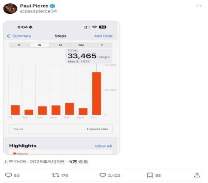208x183 pixels.
Task: Like the tweet with heart icon
Action: point(103,175)
